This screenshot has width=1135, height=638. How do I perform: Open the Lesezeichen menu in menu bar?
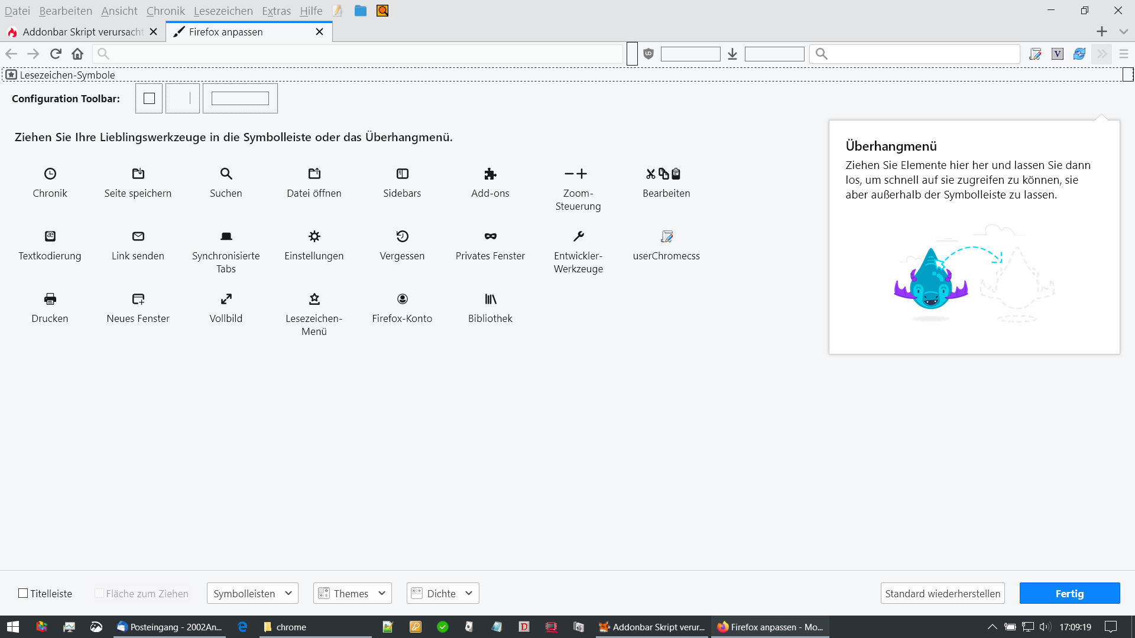pyautogui.click(x=223, y=11)
